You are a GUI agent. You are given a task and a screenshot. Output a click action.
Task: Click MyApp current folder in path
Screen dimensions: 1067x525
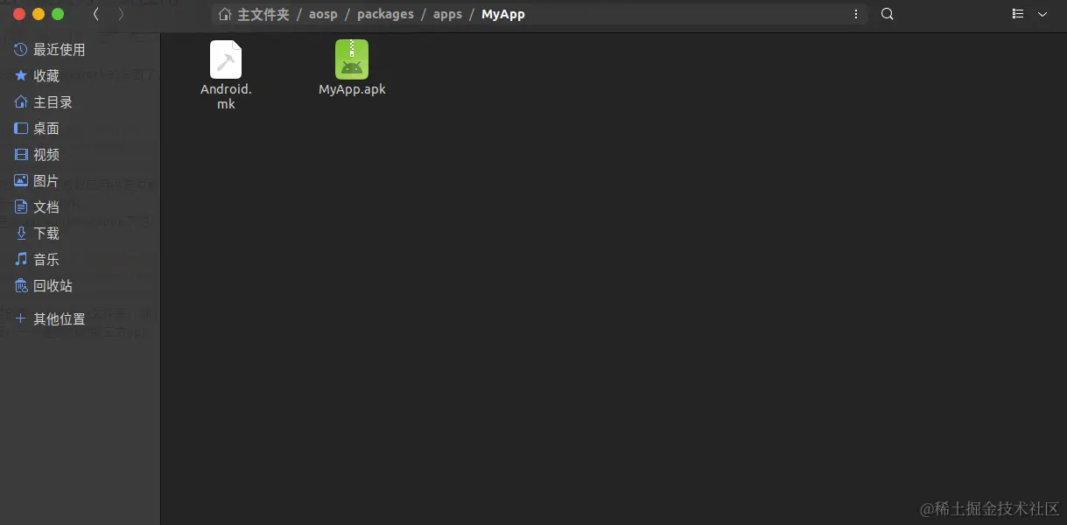(503, 15)
